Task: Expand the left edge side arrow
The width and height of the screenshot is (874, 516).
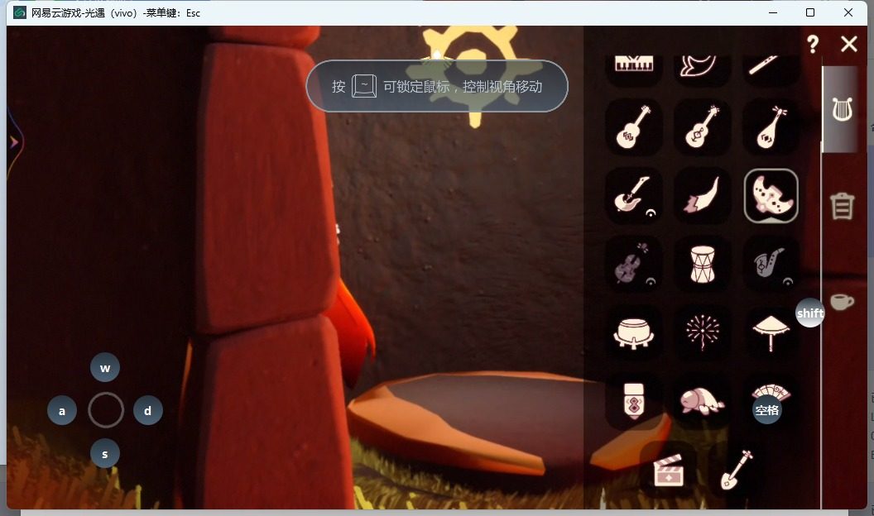Action: tap(13, 142)
